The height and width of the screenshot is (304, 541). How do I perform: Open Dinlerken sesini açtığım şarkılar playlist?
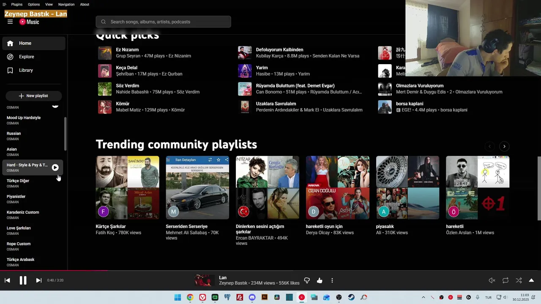pyautogui.click(x=268, y=187)
